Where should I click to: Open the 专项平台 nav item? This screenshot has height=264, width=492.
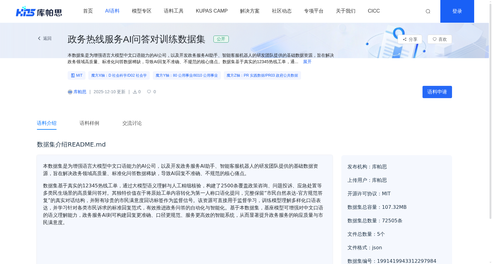tap(314, 11)
